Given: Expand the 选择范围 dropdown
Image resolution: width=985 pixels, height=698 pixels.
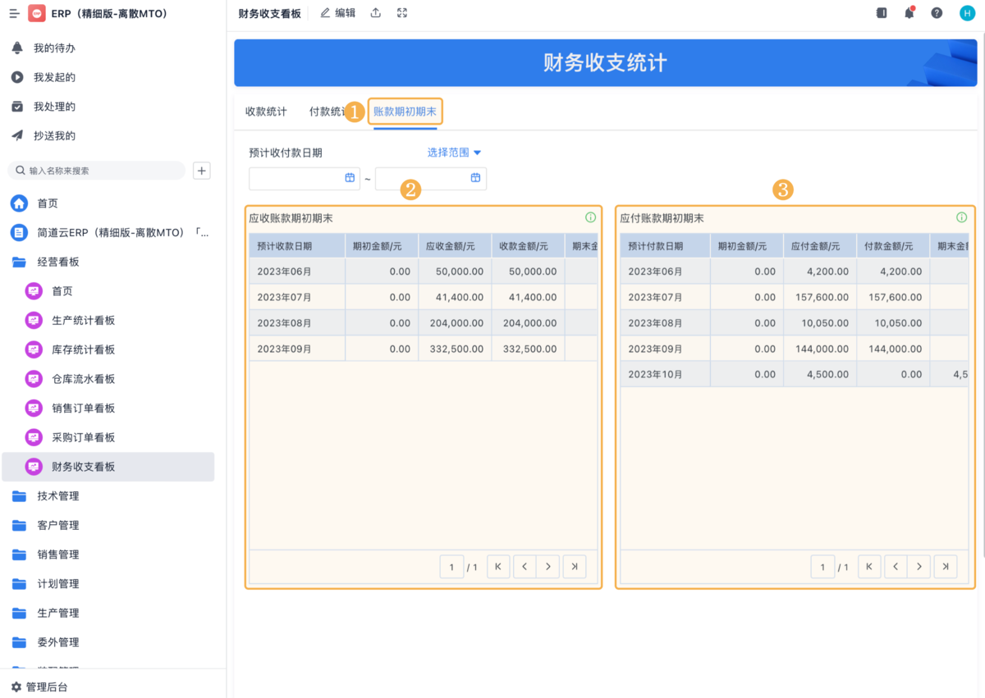Looking at the screenshot, I should [454, 153].
